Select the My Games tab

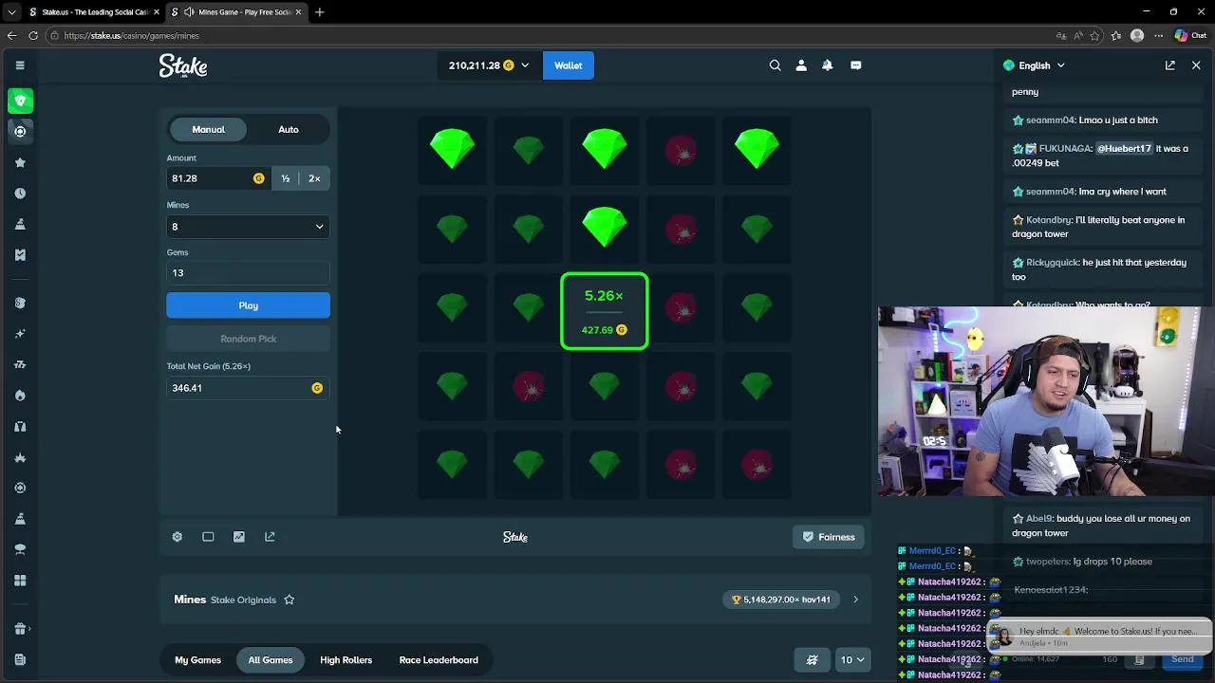point(197,660)
